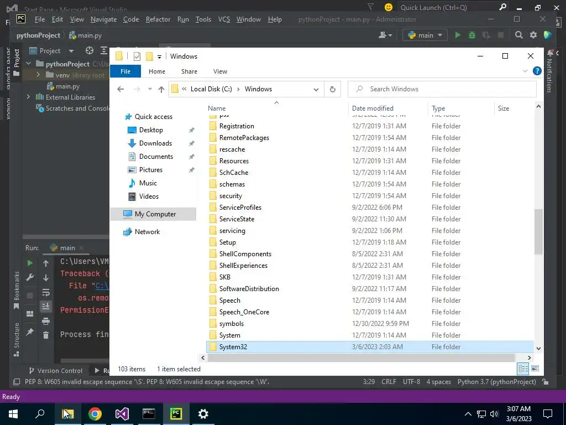This screenshot has height=425, width=566.
Task: Click the print icon in Run panel
Action: click(x=46, y=321)
